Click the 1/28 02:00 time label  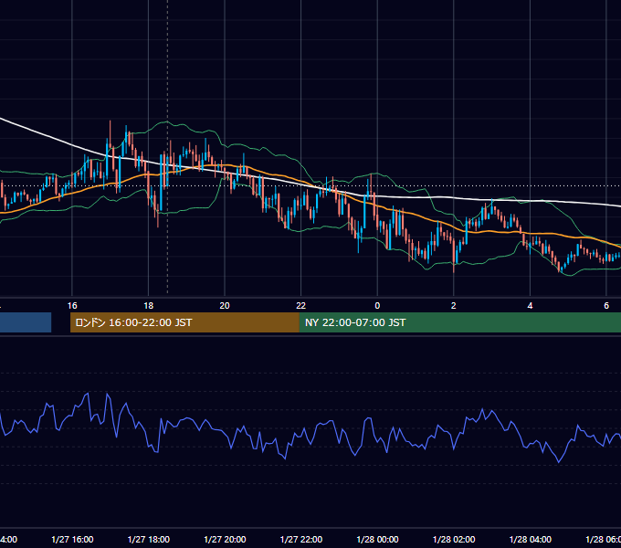click(454, 539)
